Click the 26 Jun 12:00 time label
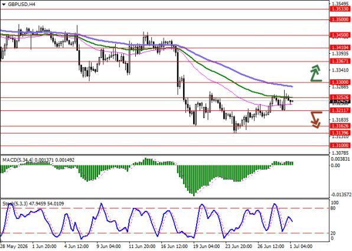352x251 pixels. tap(272, 246)
